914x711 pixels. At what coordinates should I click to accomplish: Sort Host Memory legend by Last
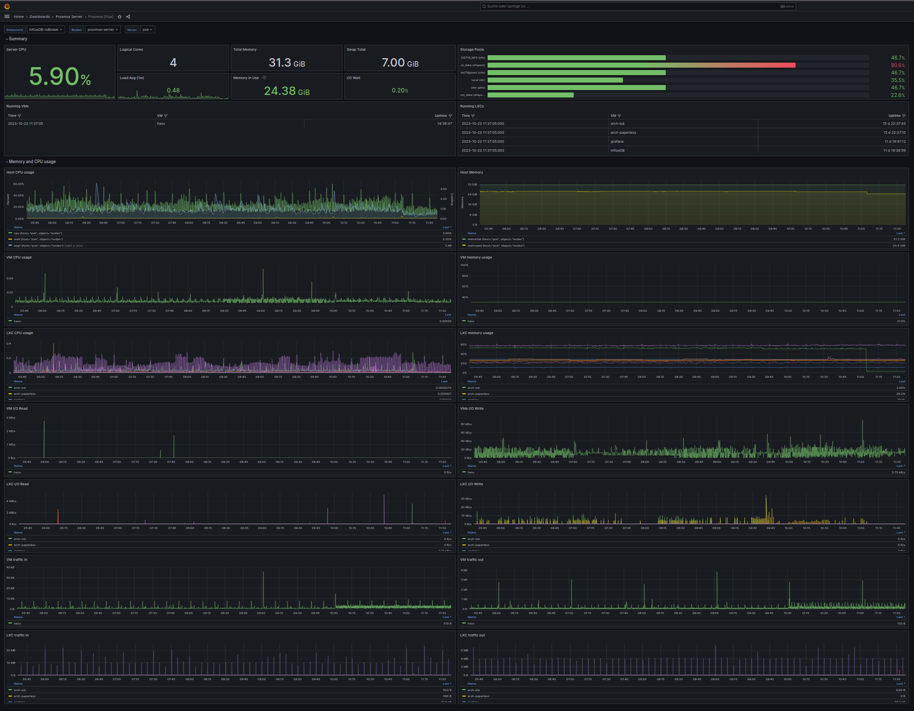901,233
